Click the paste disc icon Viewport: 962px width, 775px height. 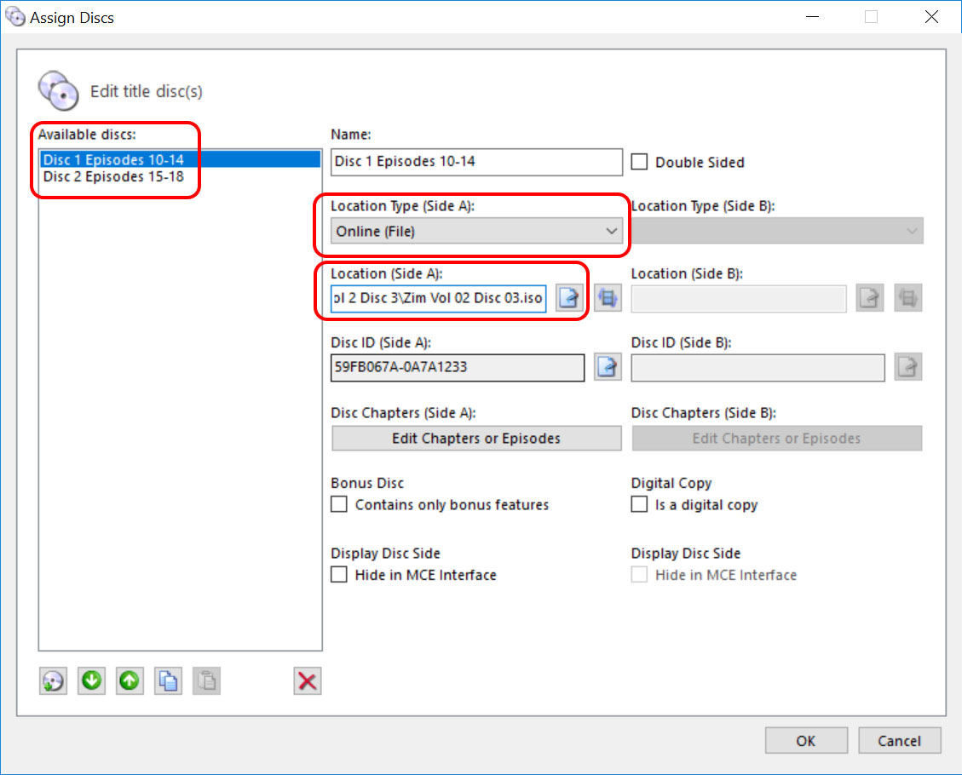pyautogui.click(x=207, y=681)
